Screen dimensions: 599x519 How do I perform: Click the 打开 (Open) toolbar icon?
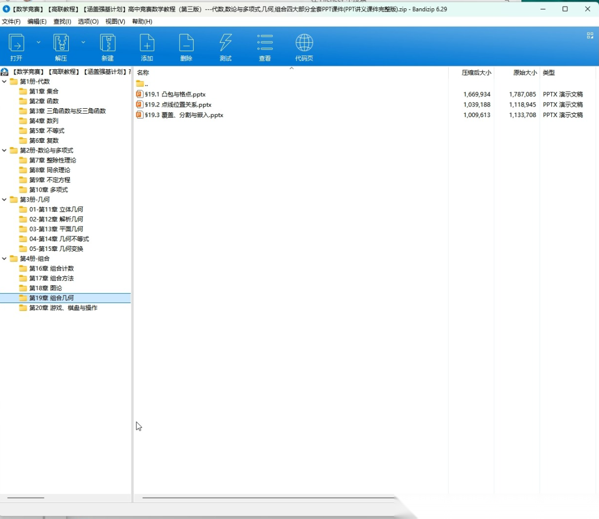[17, 44]
